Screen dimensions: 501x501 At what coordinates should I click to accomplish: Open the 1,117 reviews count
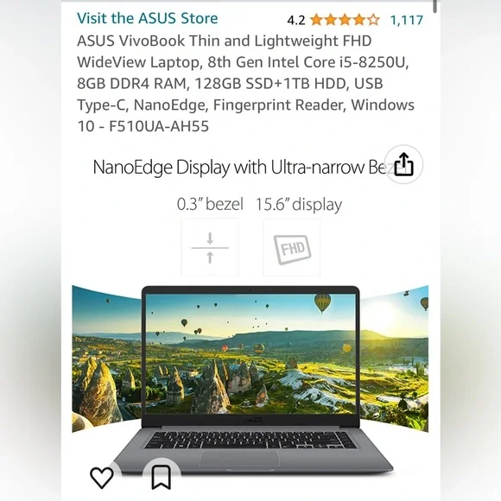click(x=407, y=20)
